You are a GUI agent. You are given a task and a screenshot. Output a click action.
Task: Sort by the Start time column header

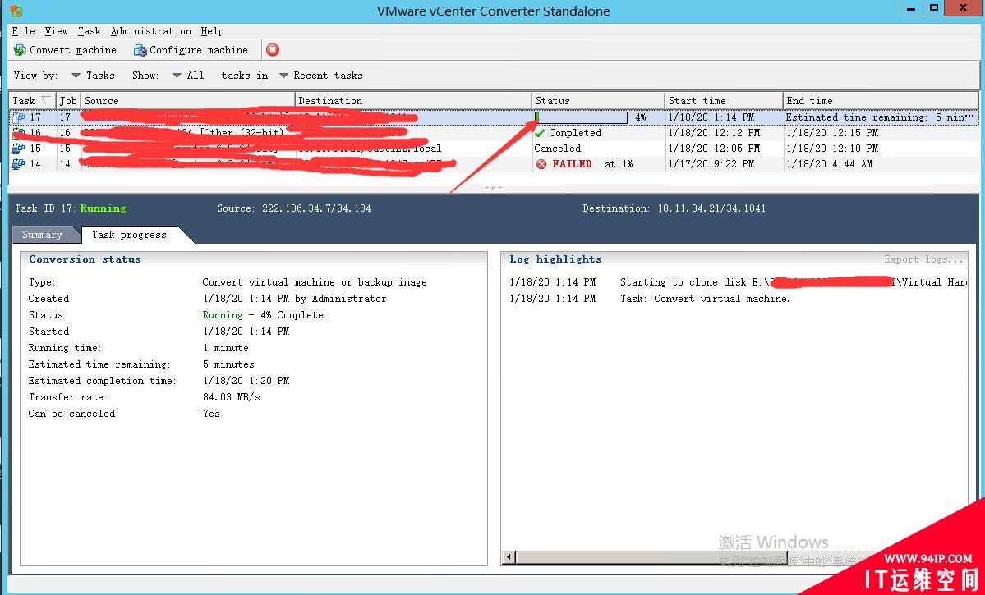725,100
